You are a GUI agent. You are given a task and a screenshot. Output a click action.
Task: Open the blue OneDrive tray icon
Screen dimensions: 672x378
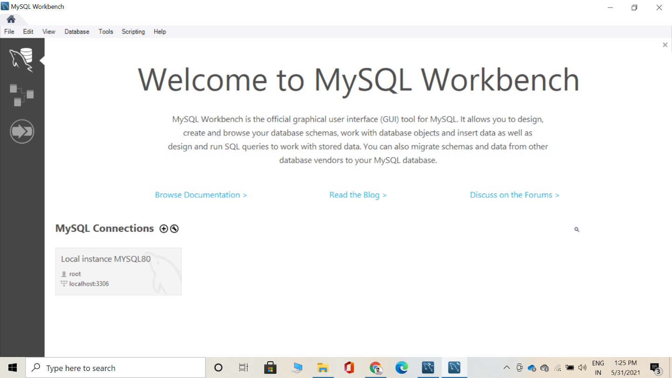coord(532,368)
